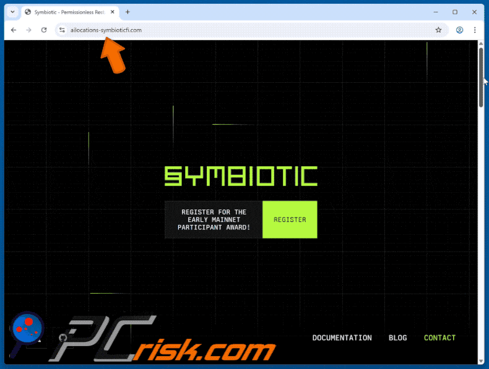The image size is (489, 369).
Task: Click the vertical page scrollbar thumb
Action: (481, 77)
